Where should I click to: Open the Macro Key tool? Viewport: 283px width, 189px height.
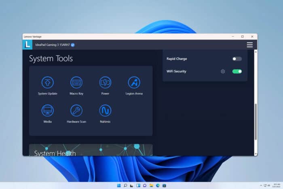tap(76, 86)
